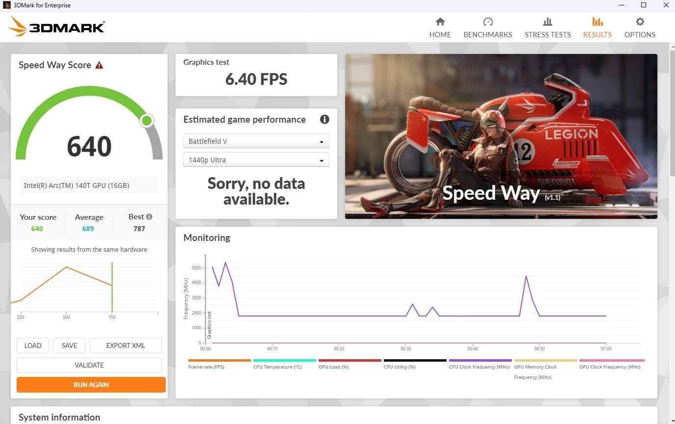Click the Benchmarks gauge icon
The width and height of the screenshot is (675, 424).
point(488,22)
